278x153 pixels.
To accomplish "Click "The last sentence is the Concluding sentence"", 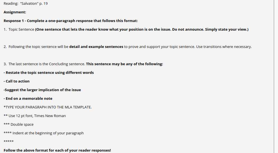I will pyautogui.click(x=47, y=64).
